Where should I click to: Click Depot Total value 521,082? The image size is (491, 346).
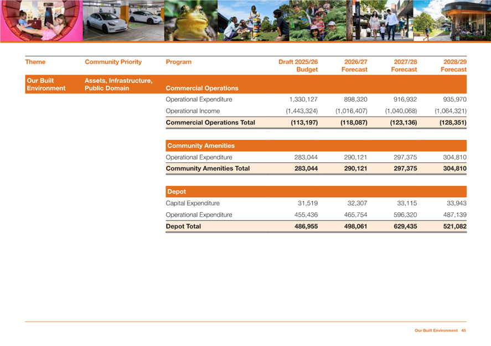pos(454,226)
